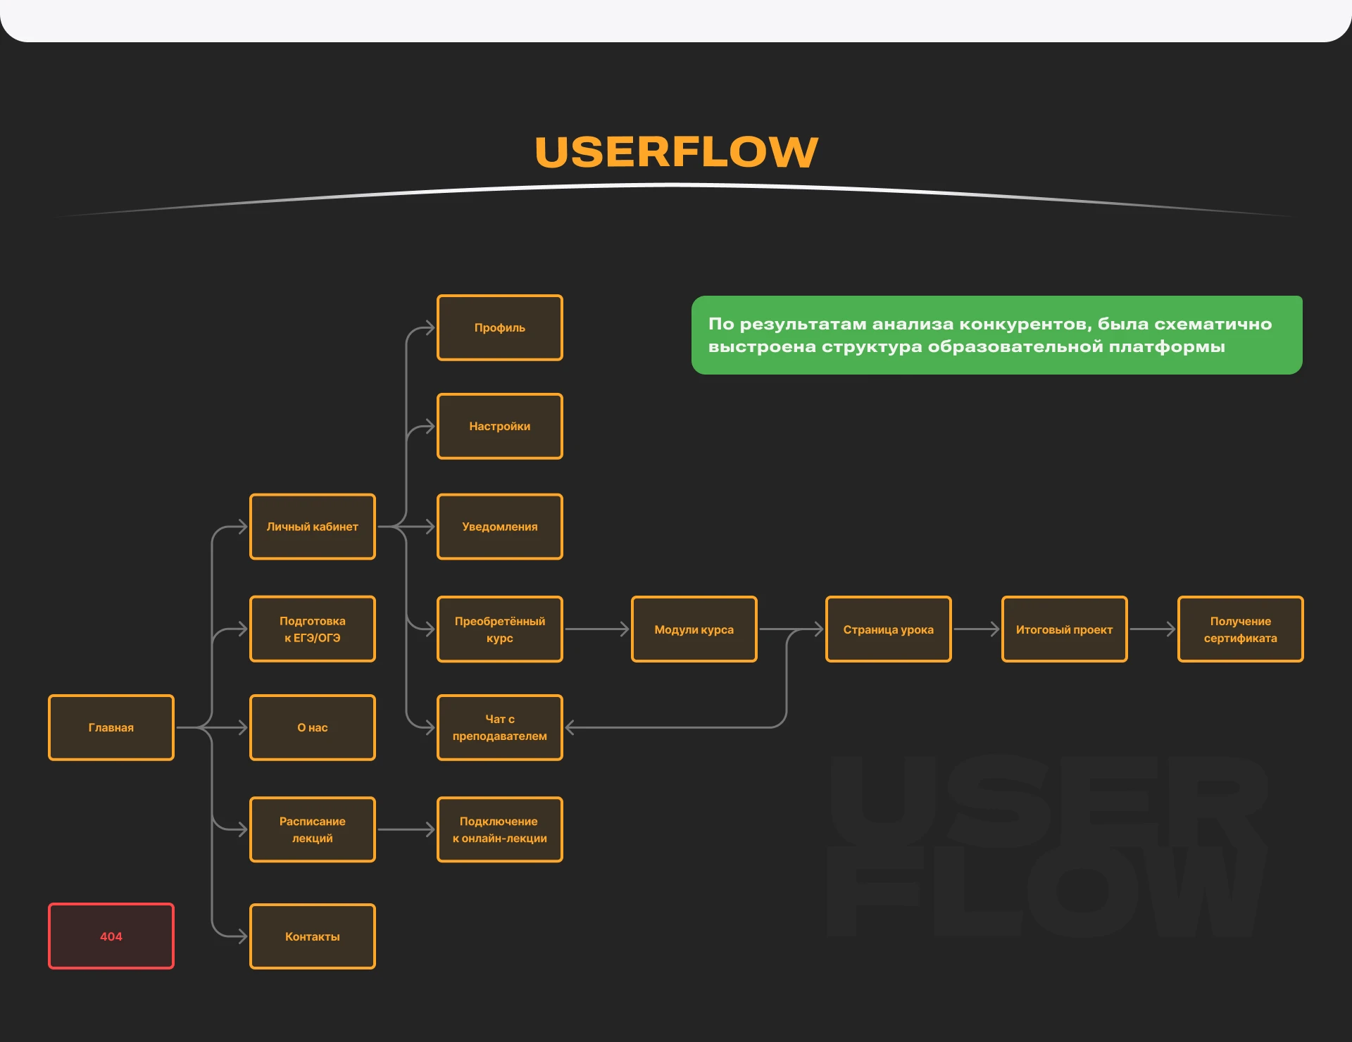Viewport: 1352px width, 1042px height.
Task: Click the Личный кабинет node
Action: click(x=313, y=527)
